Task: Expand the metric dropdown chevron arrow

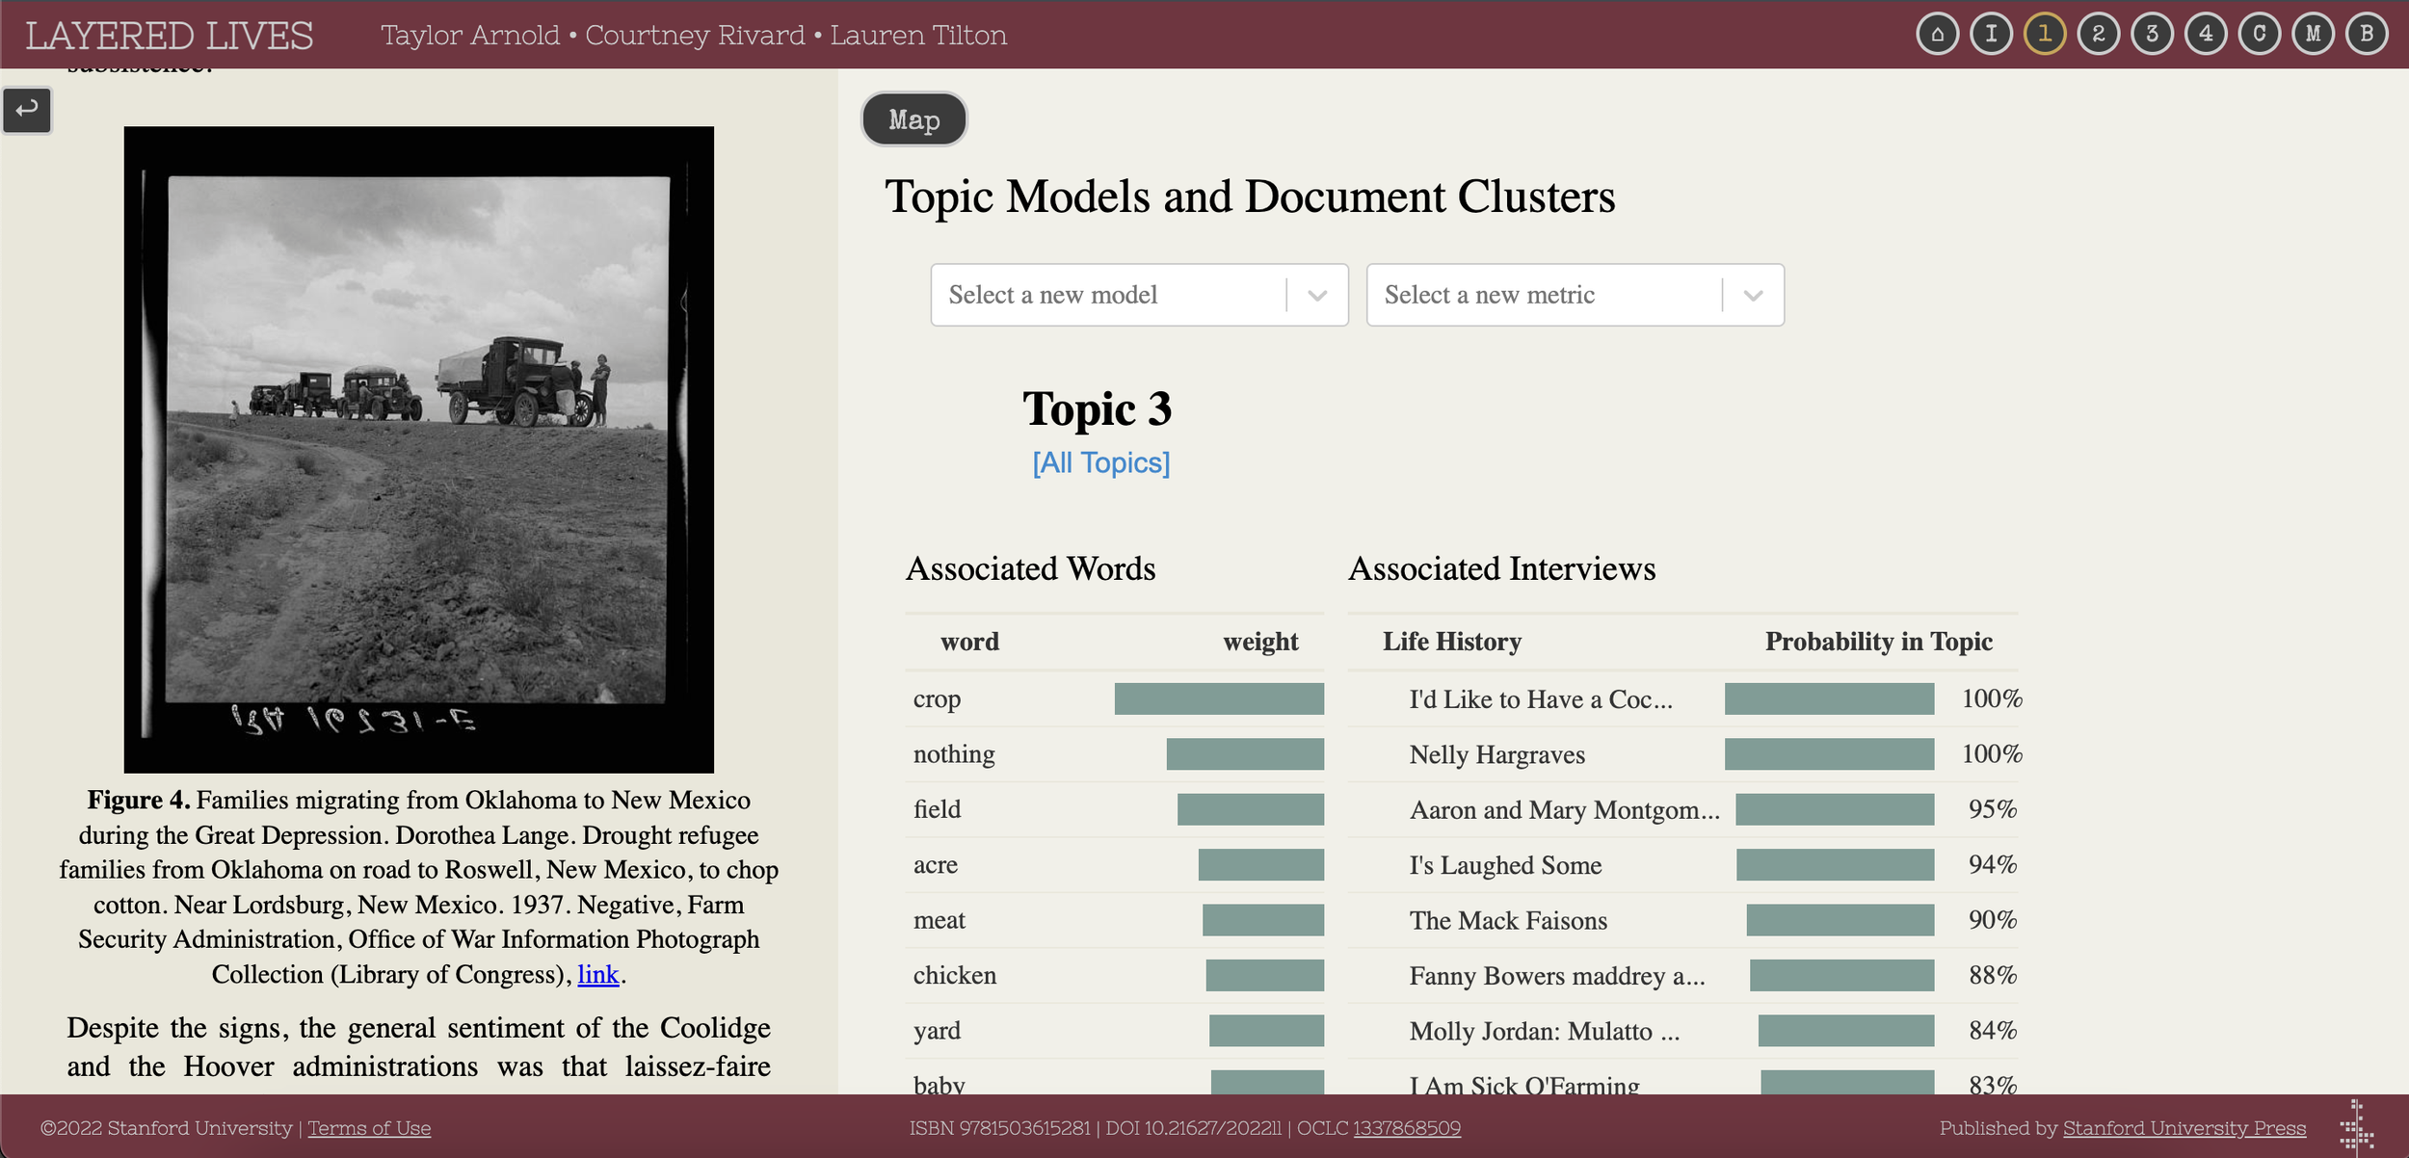Action: click(1753, 295)
